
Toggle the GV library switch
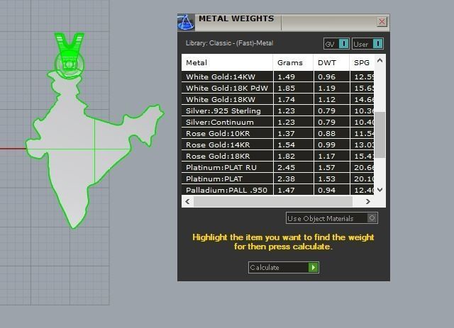coord(336,44)
